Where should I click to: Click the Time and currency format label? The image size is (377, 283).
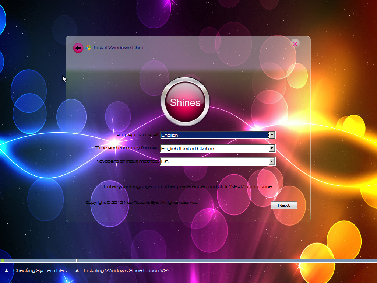click(127, 148)
